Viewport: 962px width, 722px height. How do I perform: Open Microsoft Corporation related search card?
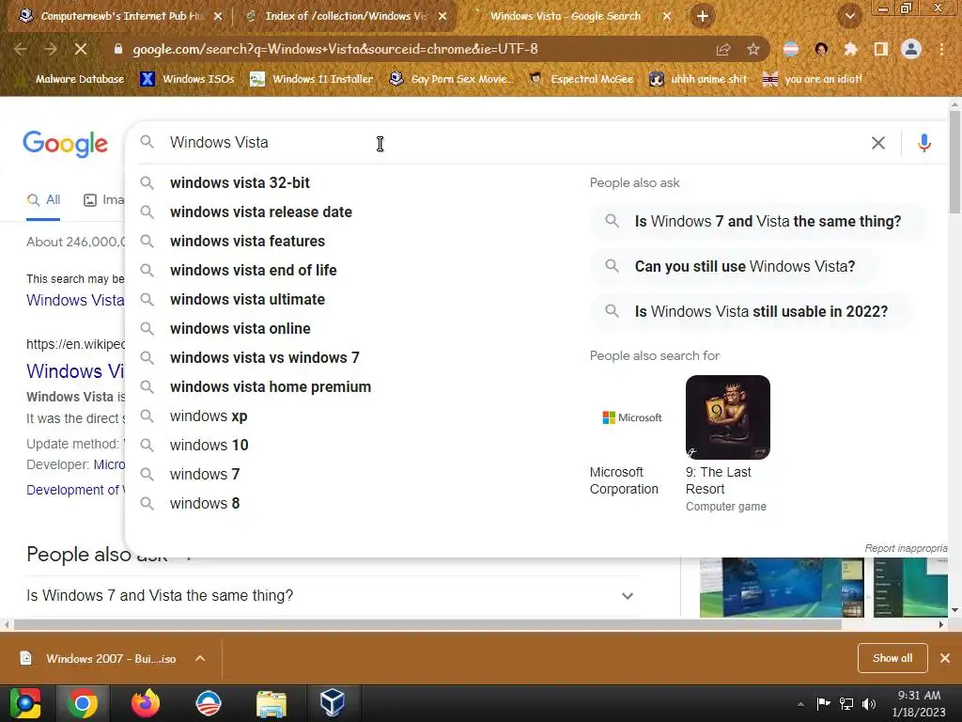click(x=631, y=436)
